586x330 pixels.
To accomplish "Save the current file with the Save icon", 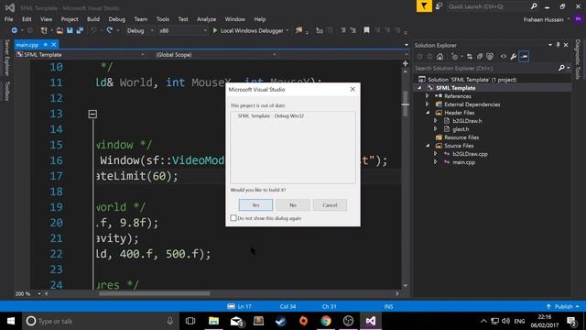I will (x=70, y=30).
